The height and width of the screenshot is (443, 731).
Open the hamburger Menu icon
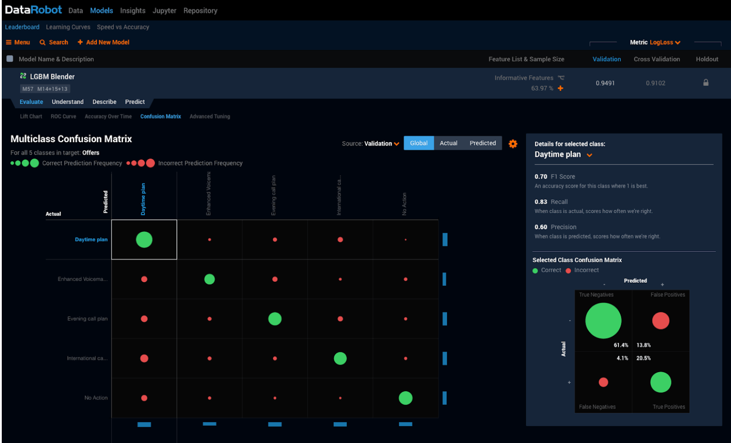click(x=8, y=43)
